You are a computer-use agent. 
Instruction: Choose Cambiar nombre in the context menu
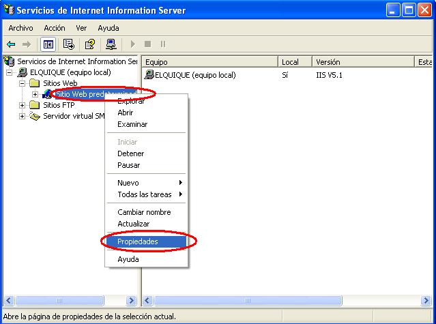(146, 212)
